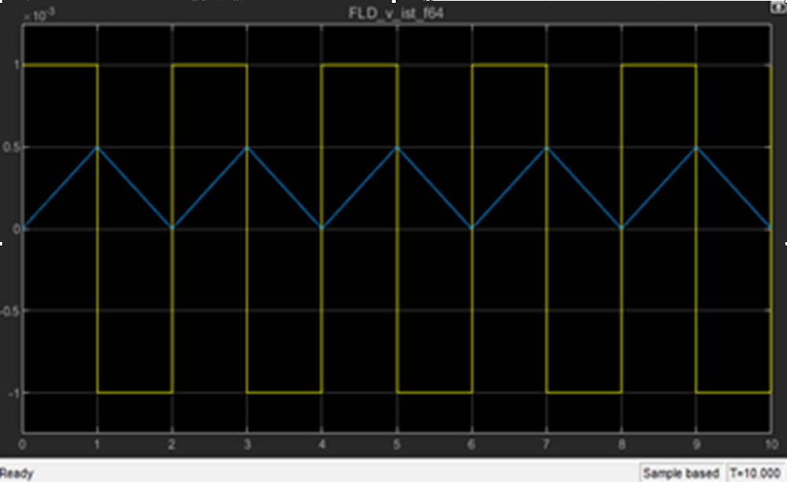Click yellow square wave falling edge at time 1
The width and height of the screenshot is (787, 482).
(98, 236)
